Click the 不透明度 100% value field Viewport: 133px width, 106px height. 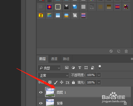coord(91,75)
